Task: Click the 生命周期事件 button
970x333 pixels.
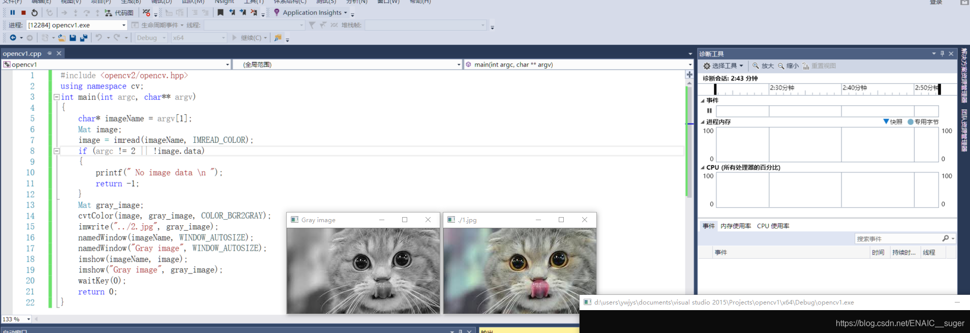Action: 158,25
